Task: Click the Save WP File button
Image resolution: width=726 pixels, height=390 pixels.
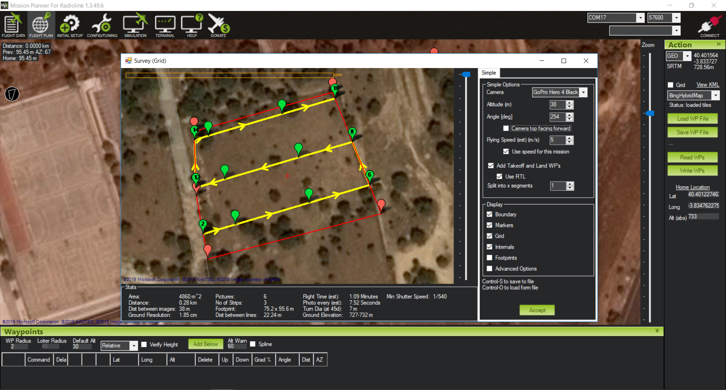Action: pos(692,132)
